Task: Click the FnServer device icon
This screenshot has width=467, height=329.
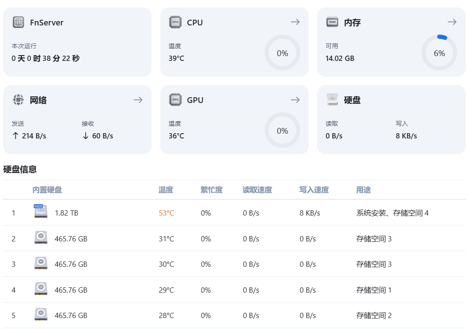Action: click(x=18, y=22)
